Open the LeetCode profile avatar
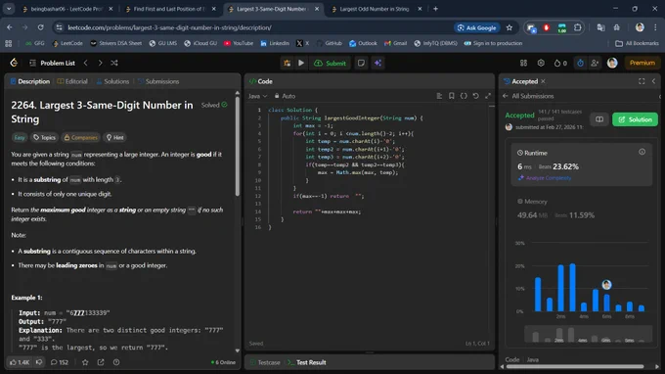Image resolution: width=665 pixels, height=374 pixels. click(612, 63)
